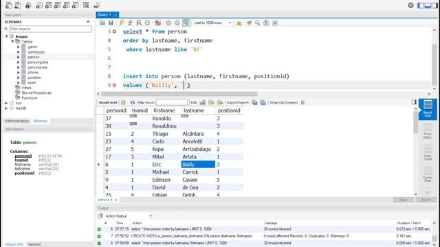Expand the testdb schema
Image resolution: width=440 pixels, height=247 pixels.
pos(6,108)
